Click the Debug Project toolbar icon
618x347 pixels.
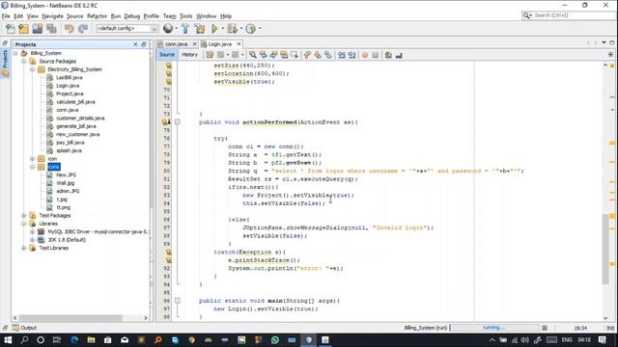pos(232,29)
